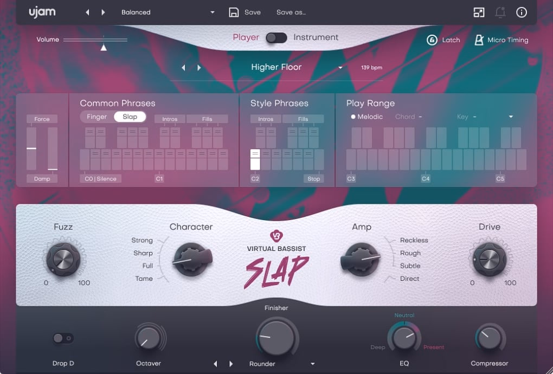Click the resize window icon
553x374 pixels.
pos(479,12)
